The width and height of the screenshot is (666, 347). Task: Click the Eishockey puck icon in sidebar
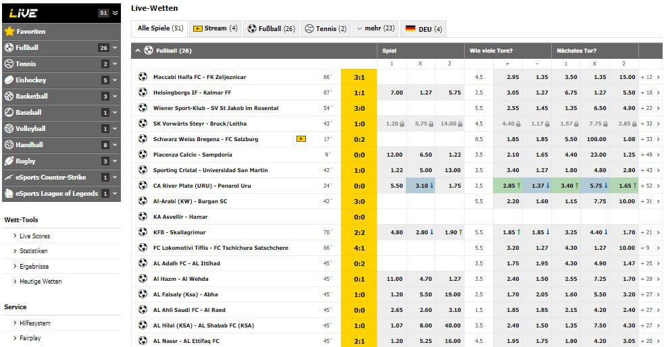[x=9, y=80]
